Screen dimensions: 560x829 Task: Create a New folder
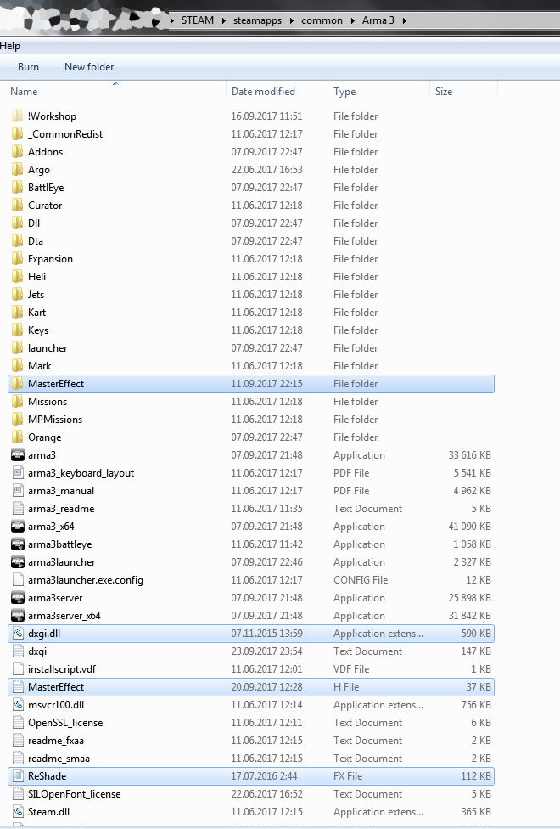(89, 67)
